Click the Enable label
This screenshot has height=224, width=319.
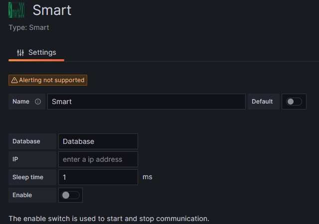tap(22, 195)
